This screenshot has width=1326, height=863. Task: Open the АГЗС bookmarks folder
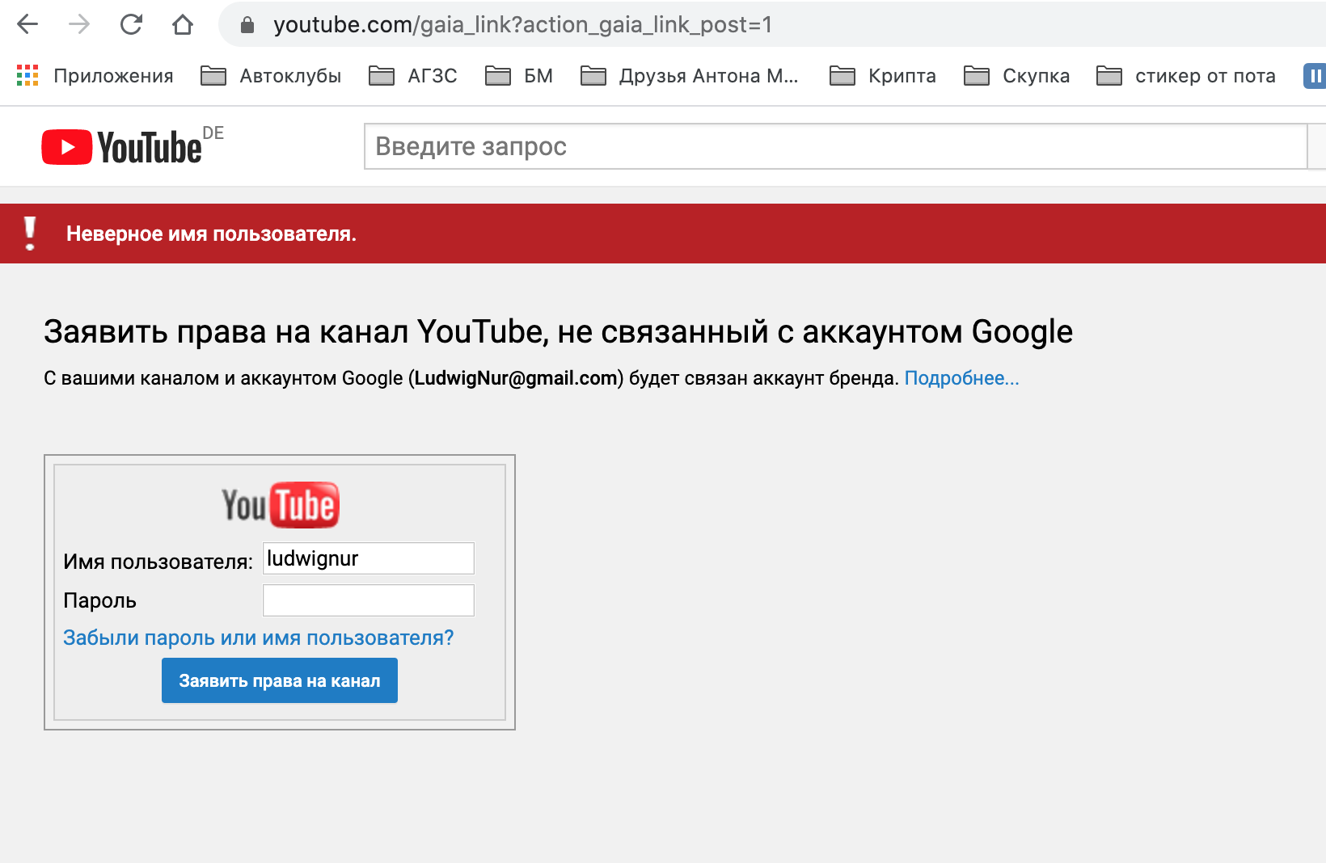coord(412,76)
